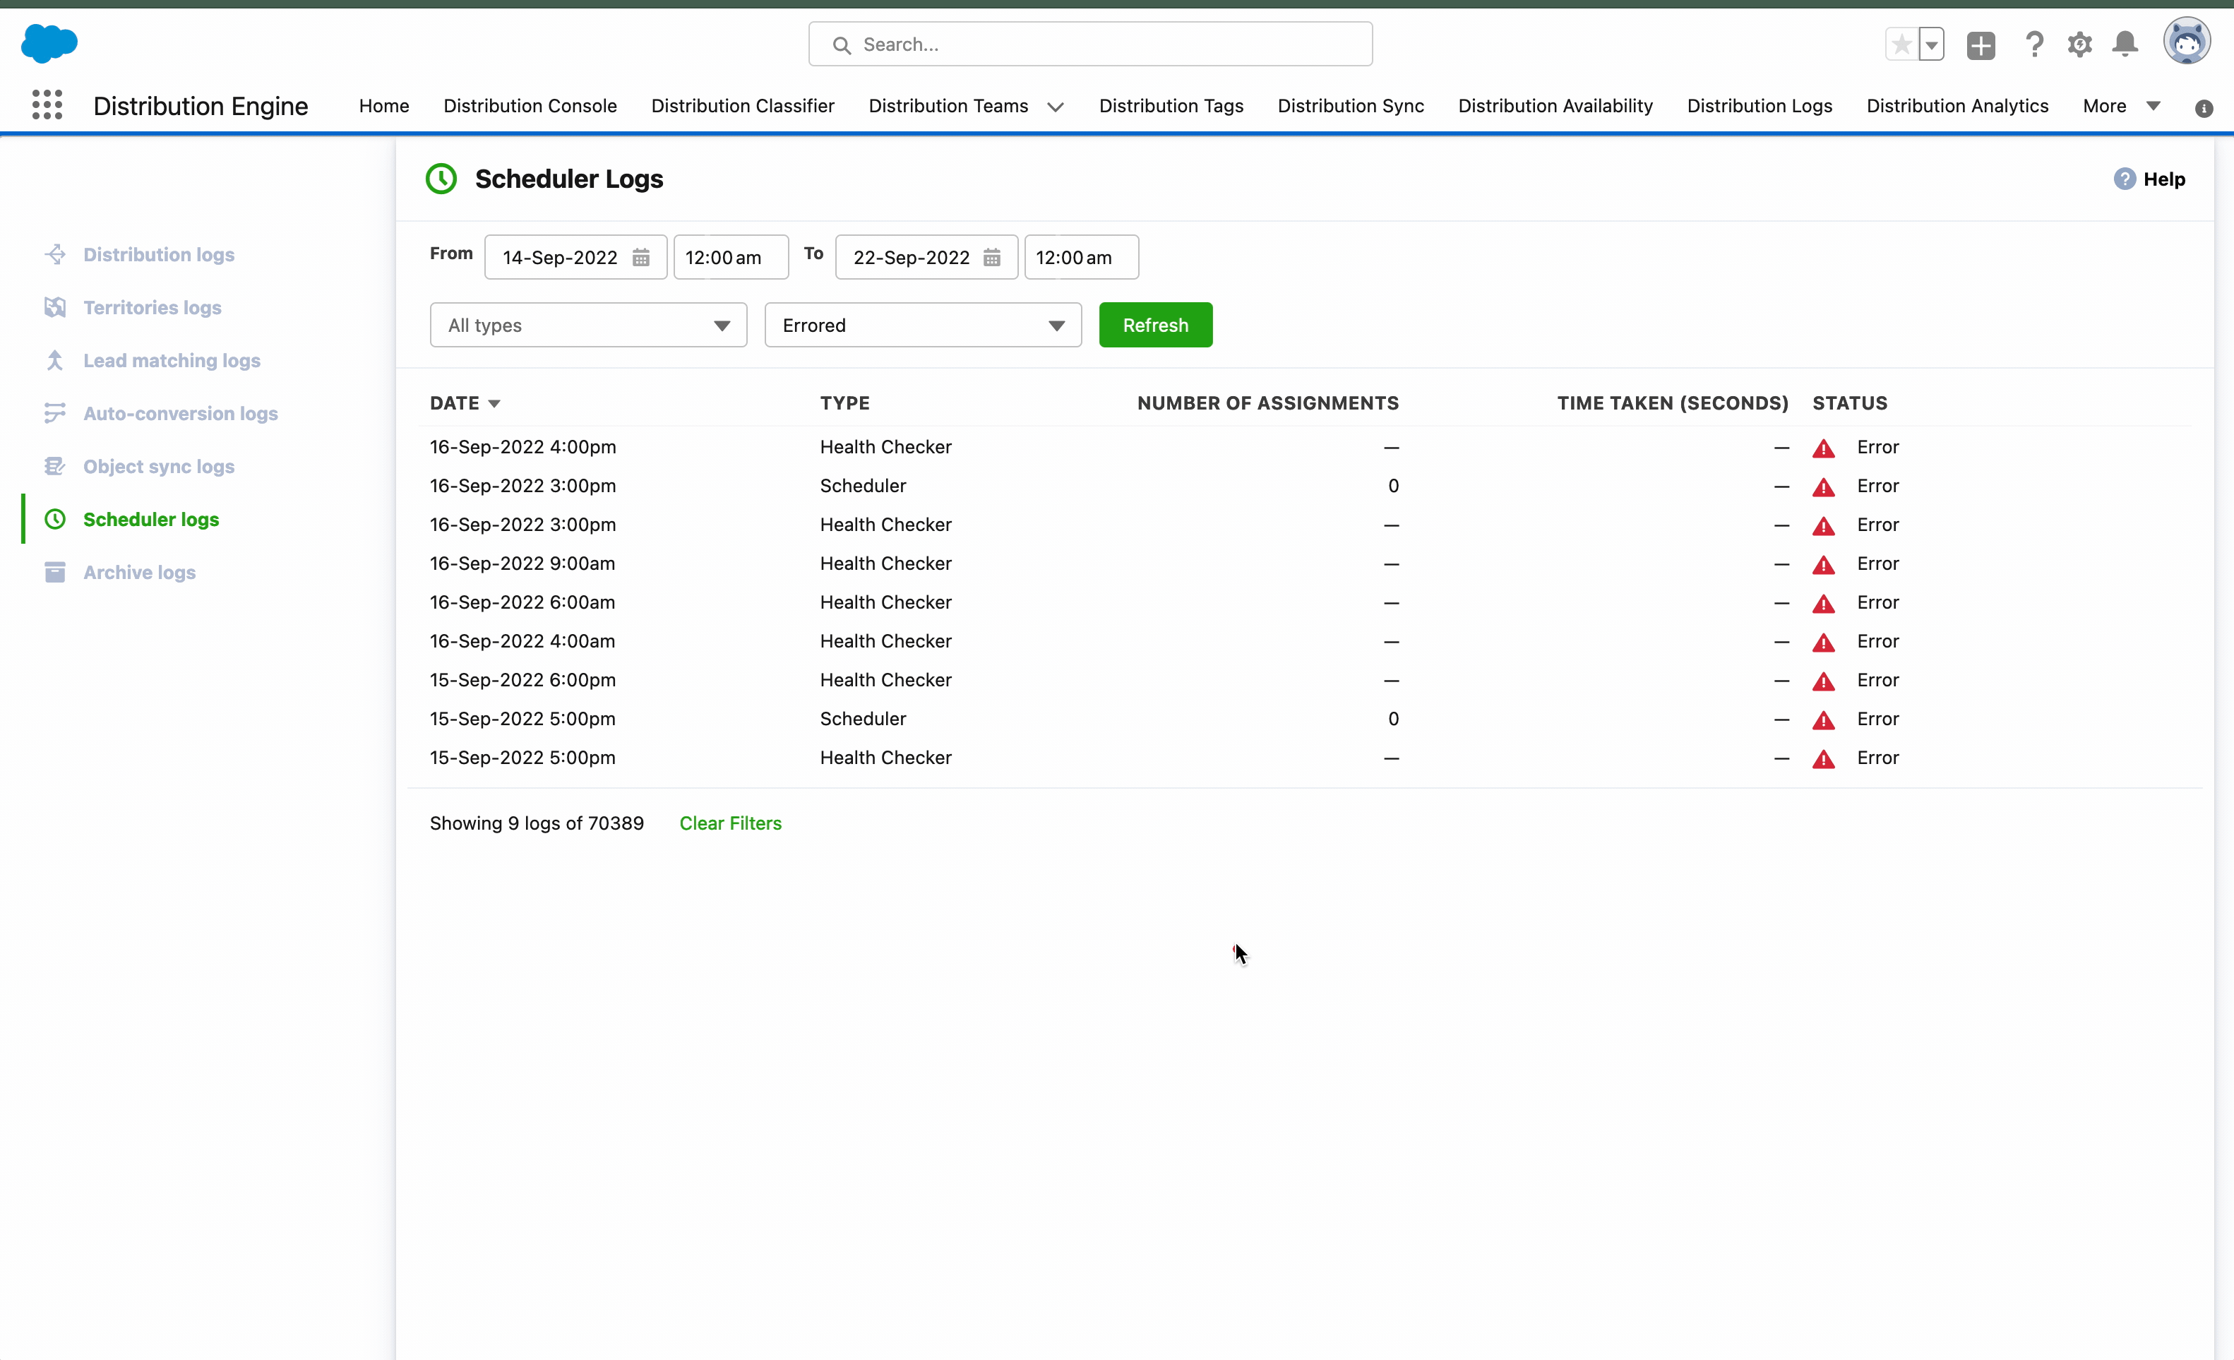
Task: Click error icon for 16-Sep-2022 4:00am row
Action: pyautogui.click(x=1823, y=642)
